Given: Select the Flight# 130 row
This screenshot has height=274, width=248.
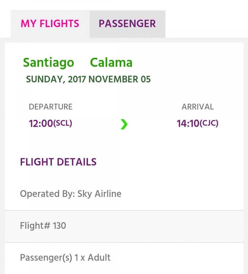Looking at the screenshot, I should (124, 226).
